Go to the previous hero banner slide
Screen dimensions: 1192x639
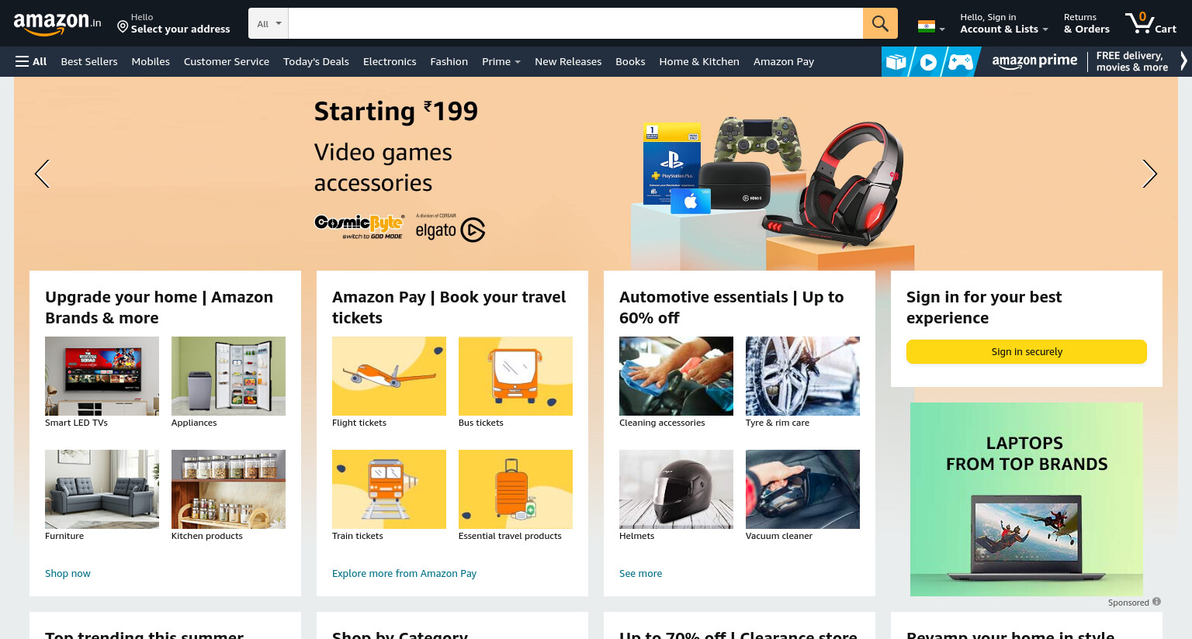(x=42, y=174)
